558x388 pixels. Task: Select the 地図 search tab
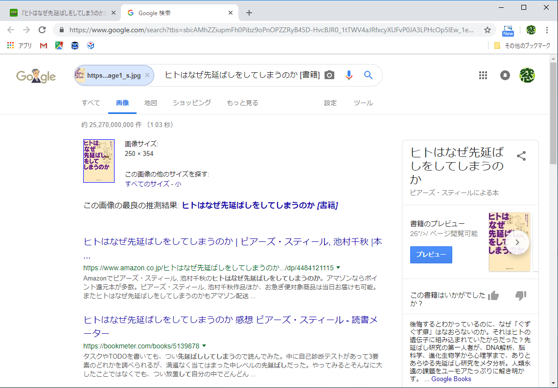(150, 103)
